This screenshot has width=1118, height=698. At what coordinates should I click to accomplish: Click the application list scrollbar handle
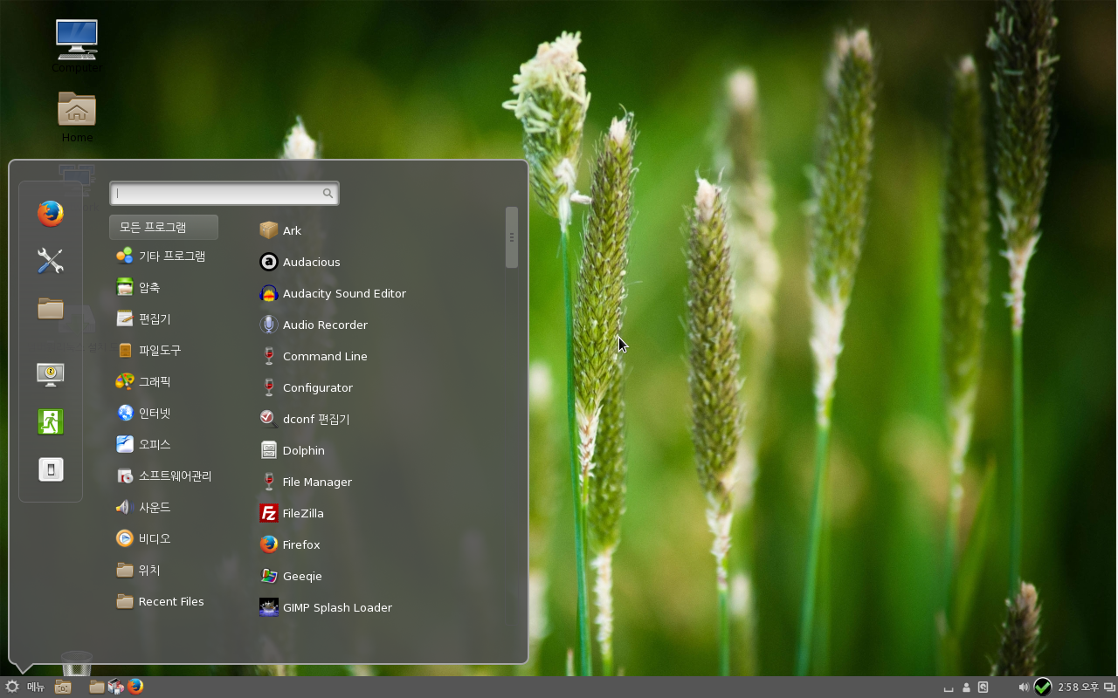click(512, 237)
